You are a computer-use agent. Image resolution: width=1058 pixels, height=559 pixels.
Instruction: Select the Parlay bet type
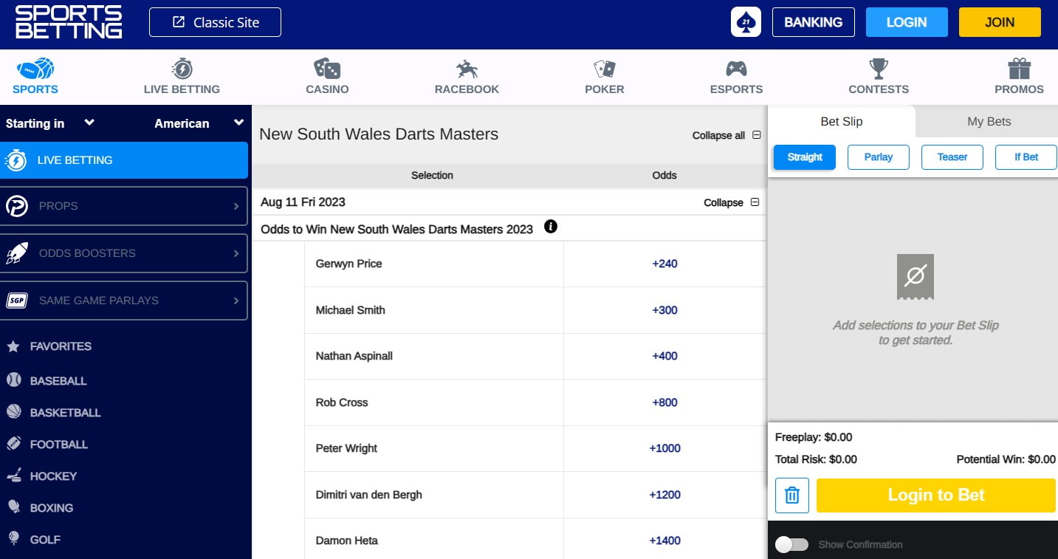[x=879, y=157]
